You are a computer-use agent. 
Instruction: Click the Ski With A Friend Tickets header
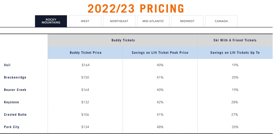[x=235, y=40]
